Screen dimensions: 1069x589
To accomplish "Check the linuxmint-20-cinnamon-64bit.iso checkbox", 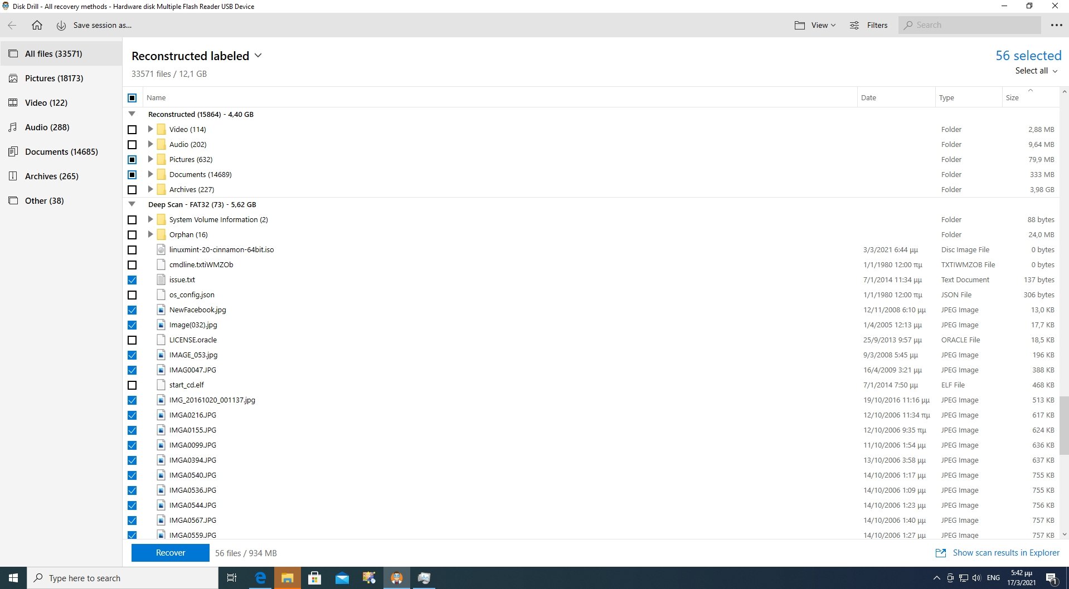I will [132, 250].
